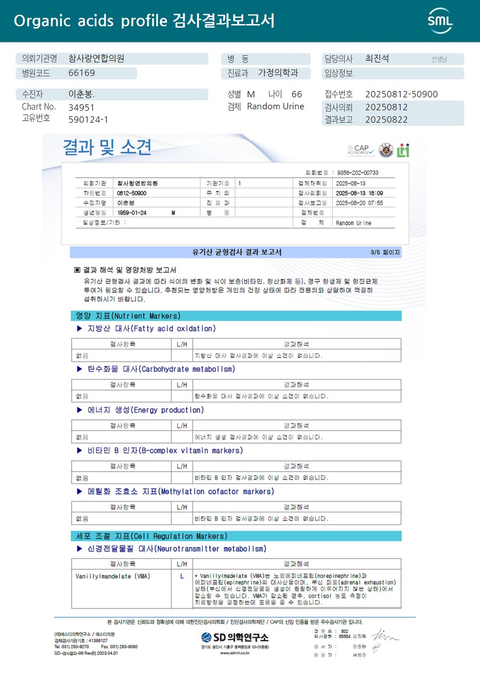Click 없음 in the Methylation cofactor markers table
Viewport: 480px width, 677px height.
click(82, 518)
